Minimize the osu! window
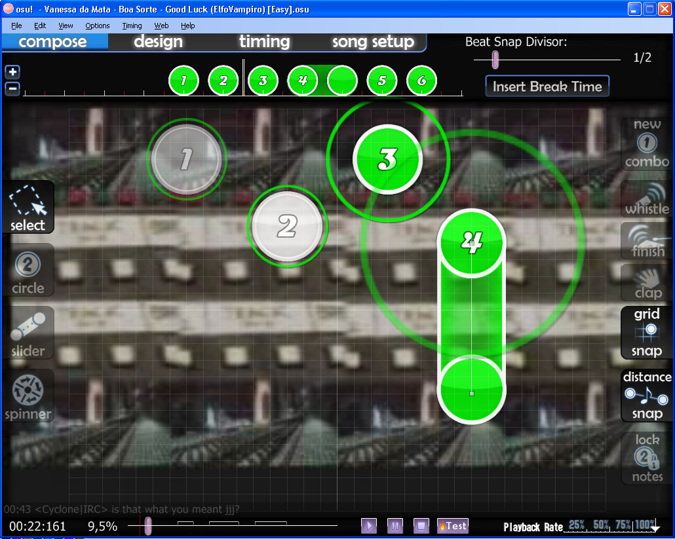The image size is (675, 539). coord(634,9)
